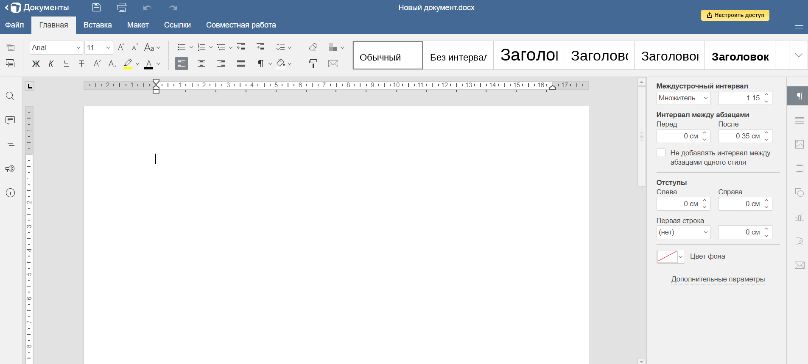Toggle italic text formatting
Image resolution: width=808 pixels, height=364 pixels.
[51, 63]
